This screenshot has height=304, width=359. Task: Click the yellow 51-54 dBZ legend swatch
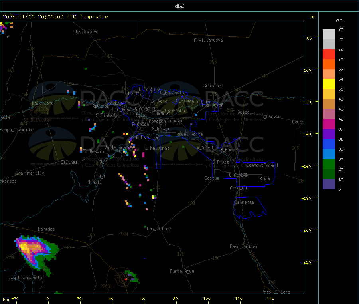pos(329,84)
